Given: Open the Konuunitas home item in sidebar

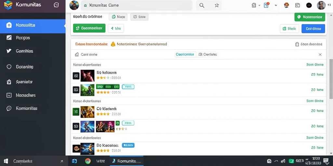Looking at the screenshot, I should 33,25.
